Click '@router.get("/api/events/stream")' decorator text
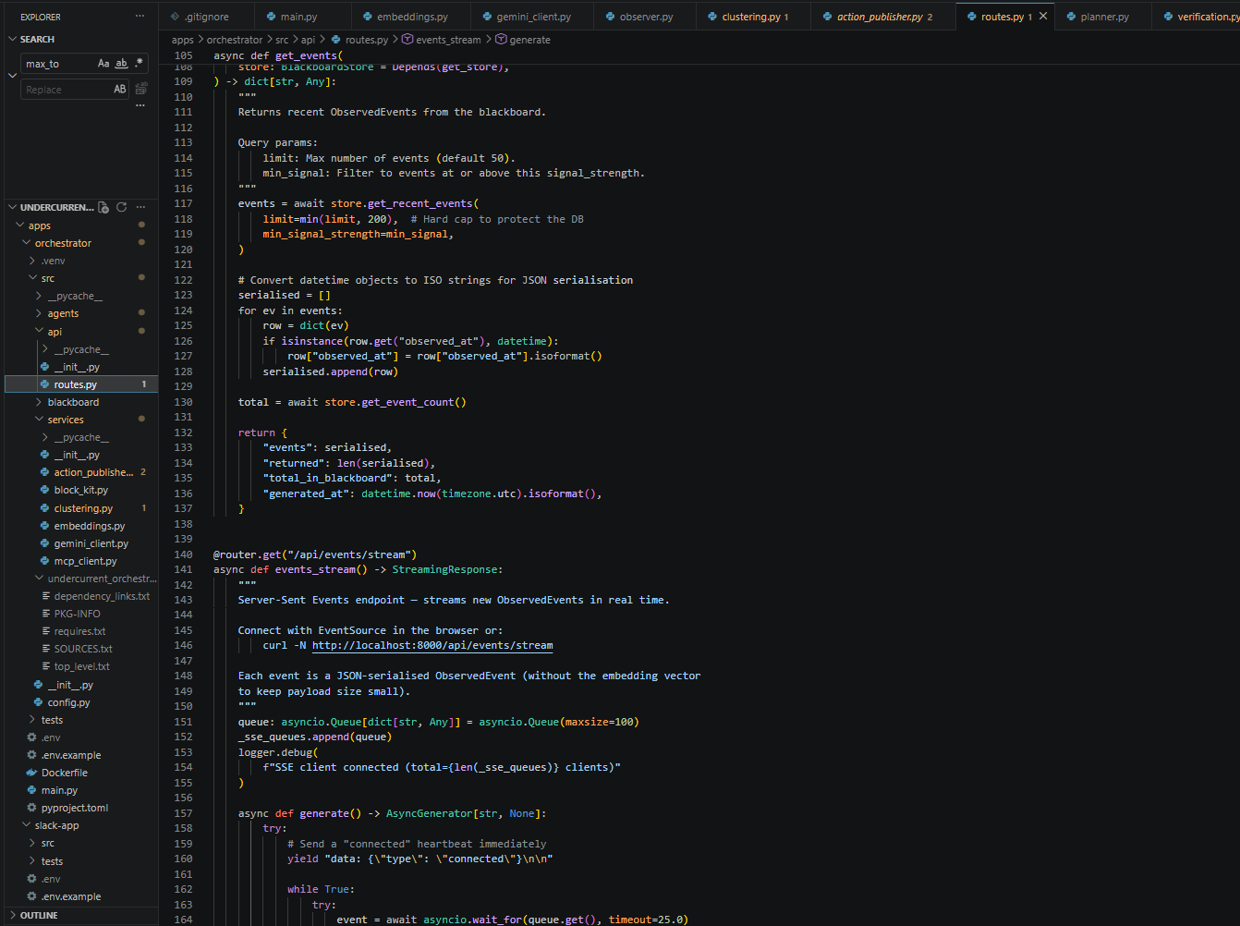1240x926 pixels. pos(315,554)
